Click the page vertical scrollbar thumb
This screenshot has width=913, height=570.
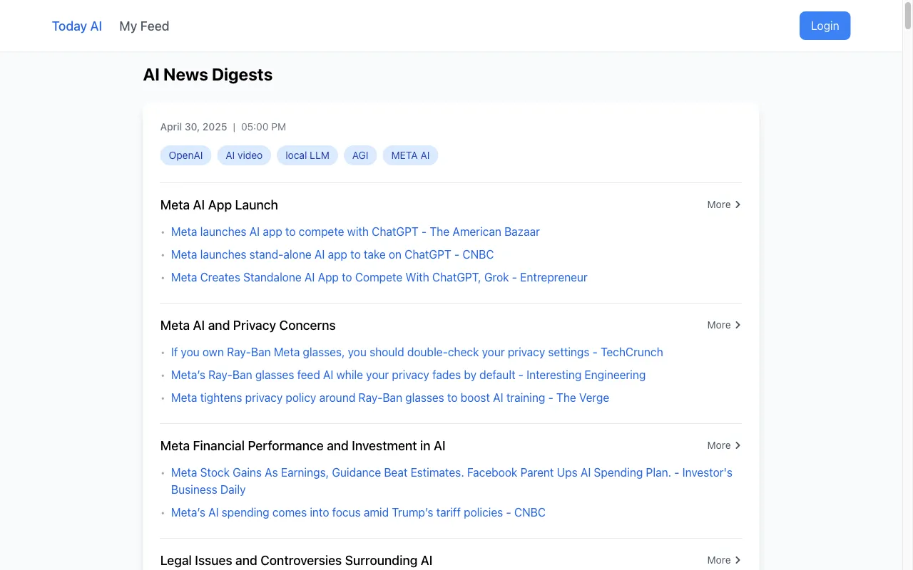[x=908, y=14]
